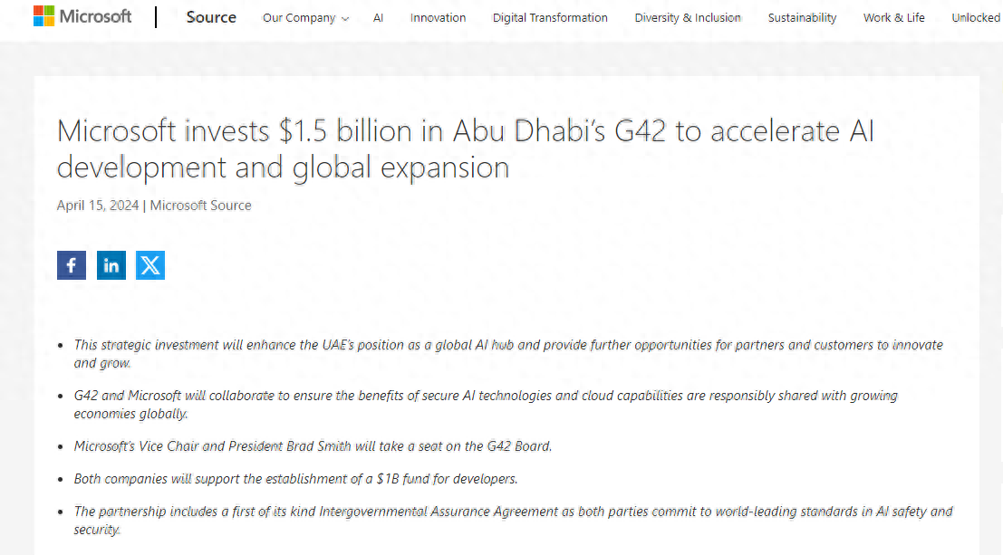Share article on LinkedIn

click(111, 265)
